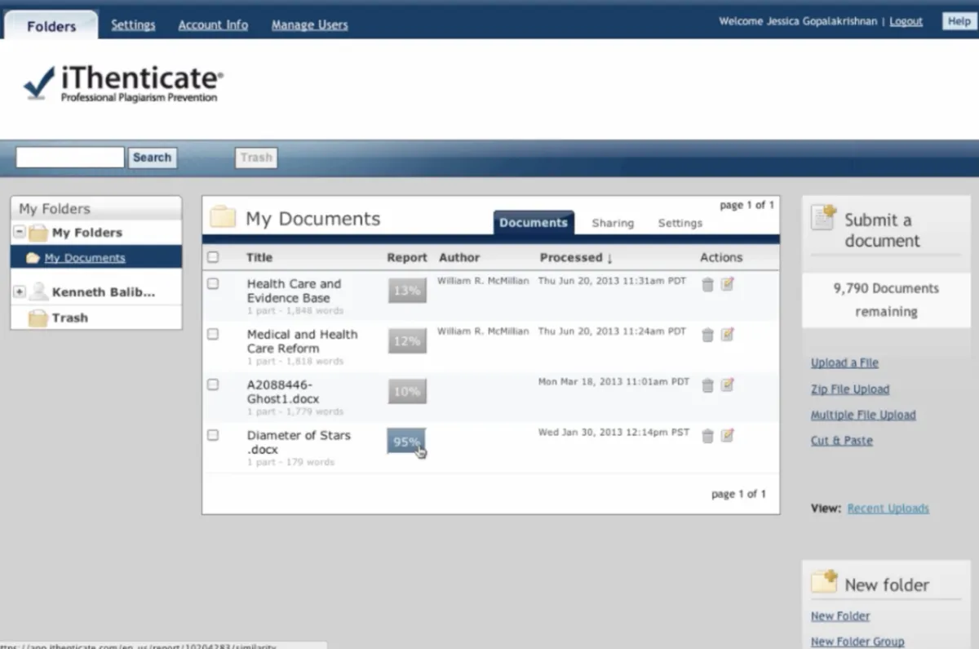This screenshot has width=979, height=649.
Task: Click the Trash folder icon in sidebar
Action: tap(38, 318)
